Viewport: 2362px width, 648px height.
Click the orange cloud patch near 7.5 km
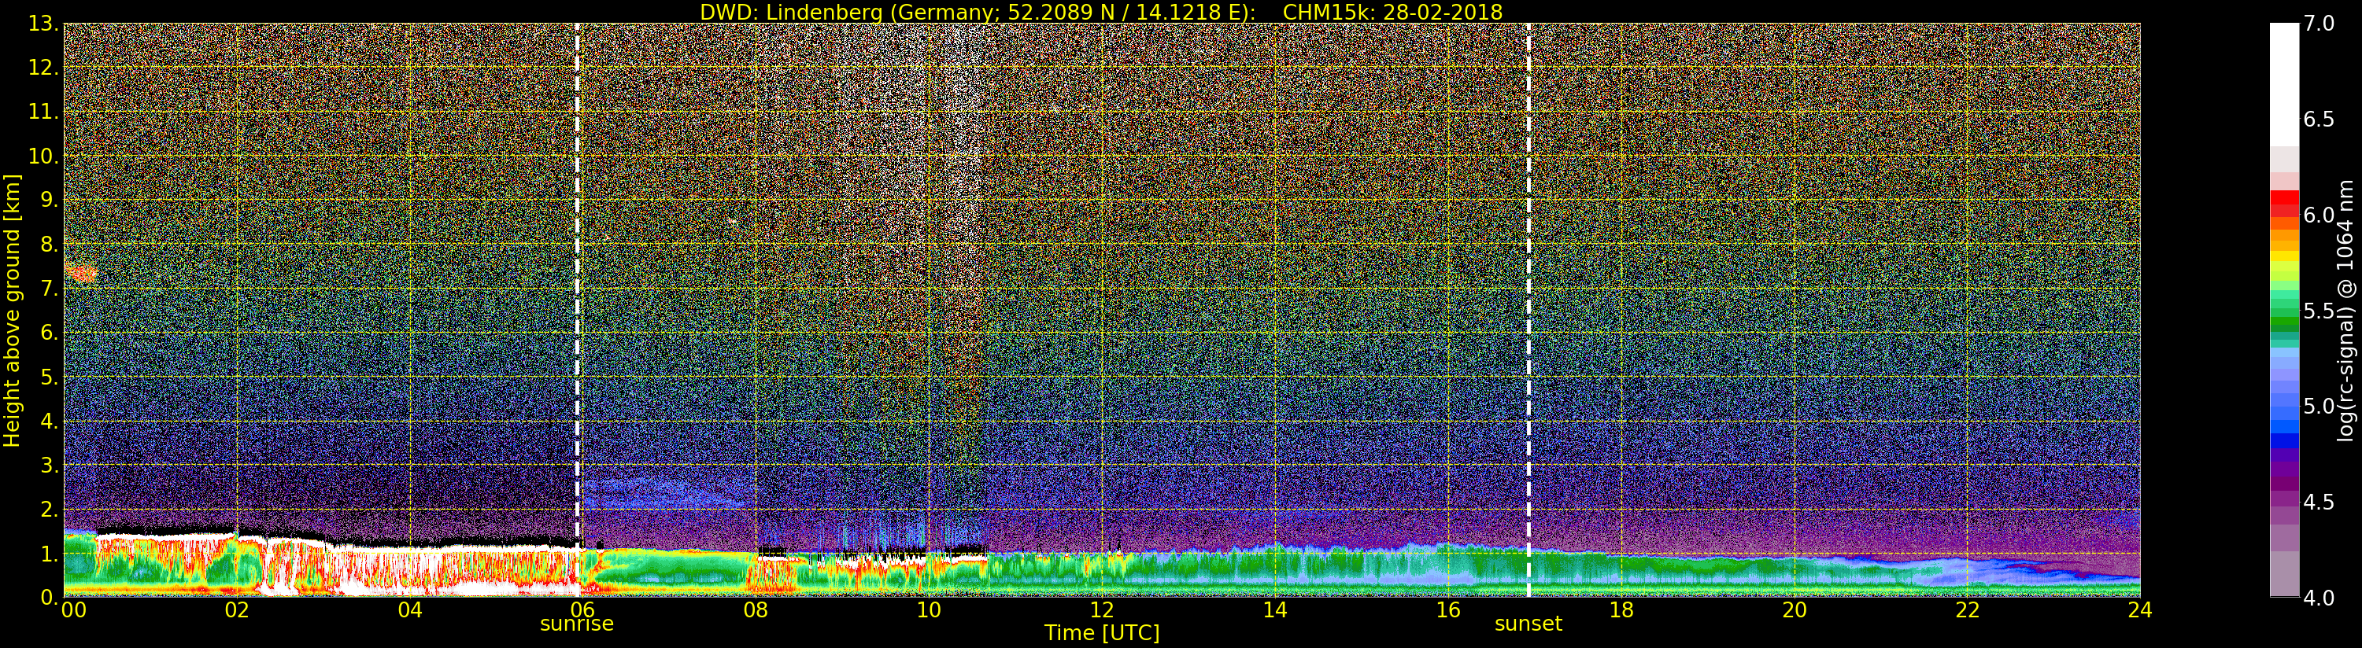pyautogui.click(x=81, y=272)
